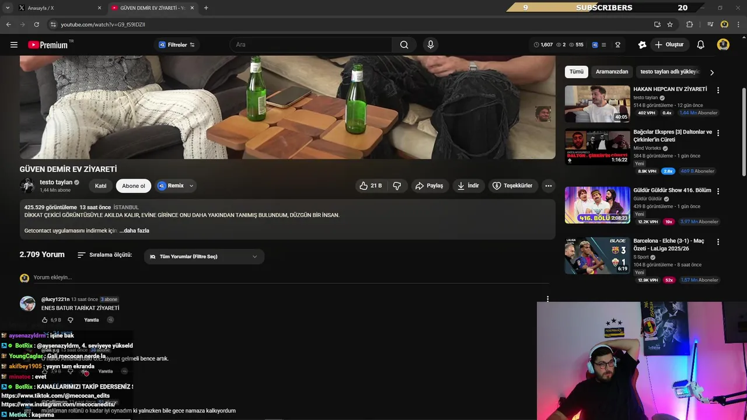747x420 pixels.
Task: Open the Sıralama ölçütü sort menu
Action: point(105,255)
